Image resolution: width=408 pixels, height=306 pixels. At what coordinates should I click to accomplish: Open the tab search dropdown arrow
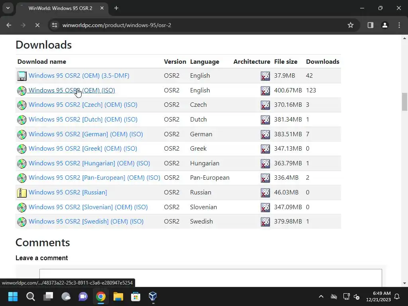pos(8,8)
